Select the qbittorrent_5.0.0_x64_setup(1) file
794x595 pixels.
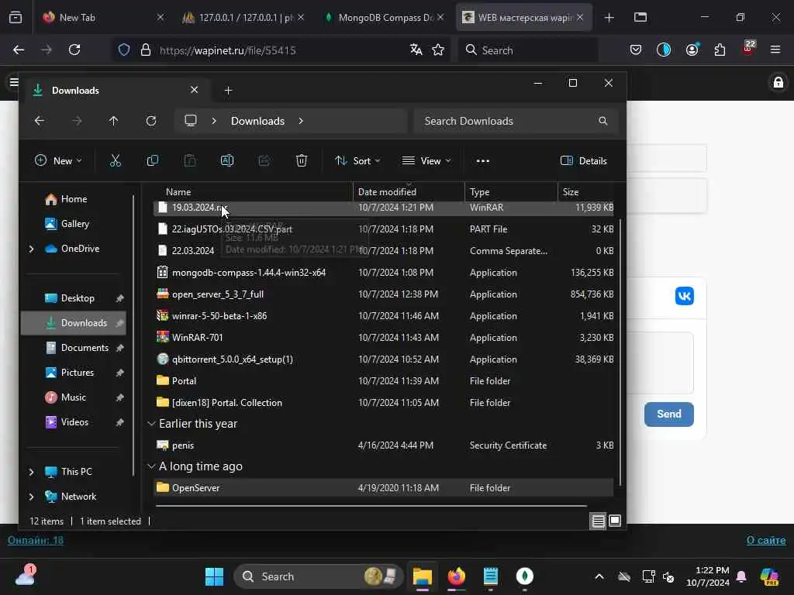383,359
